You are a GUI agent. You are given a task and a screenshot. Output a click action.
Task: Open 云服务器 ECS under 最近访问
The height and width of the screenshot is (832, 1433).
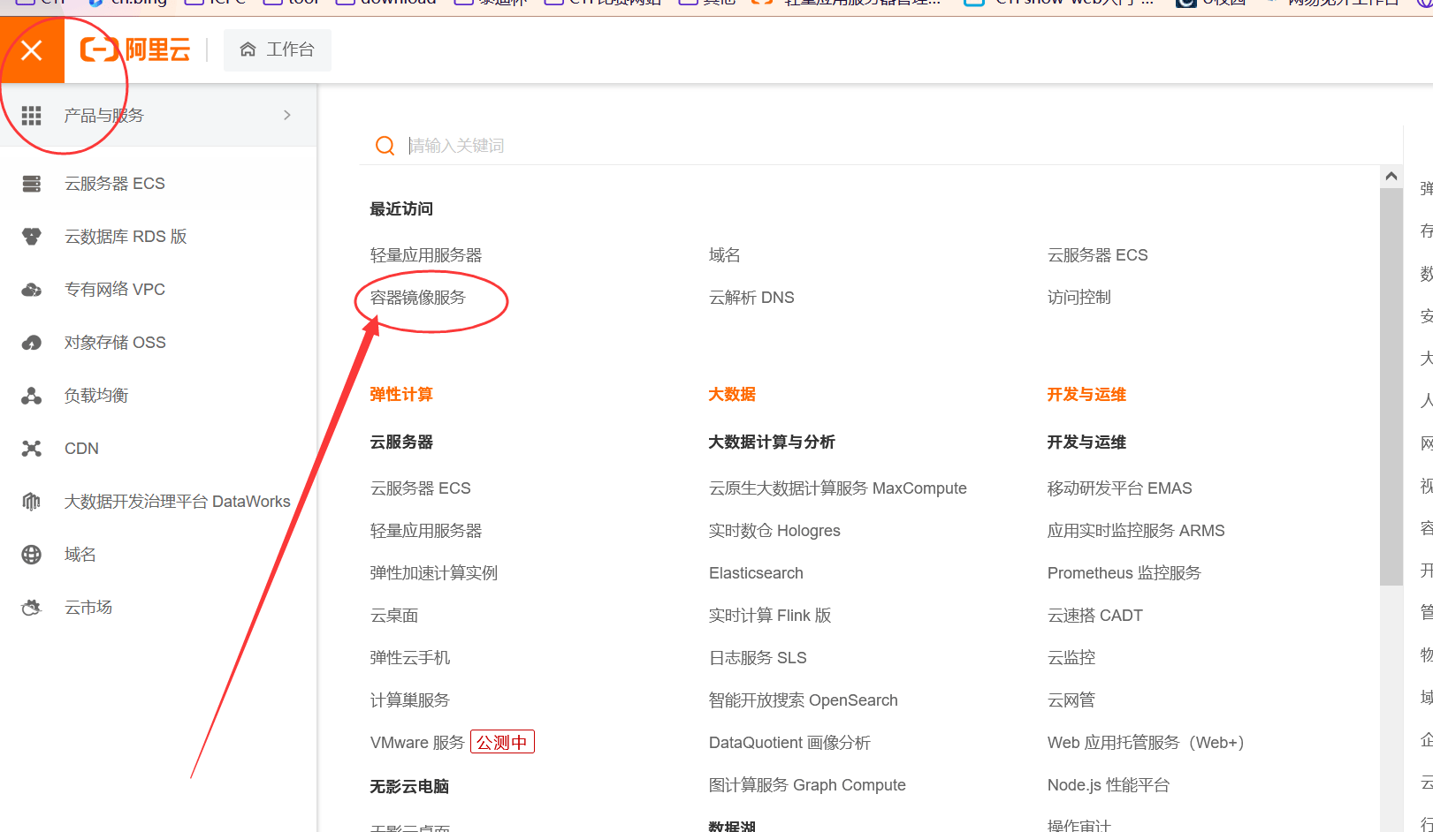click(1097, 255)
